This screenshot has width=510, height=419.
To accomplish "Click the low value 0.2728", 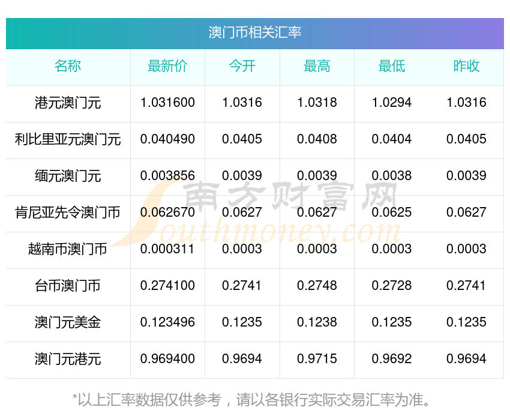I will pos(392,286).
